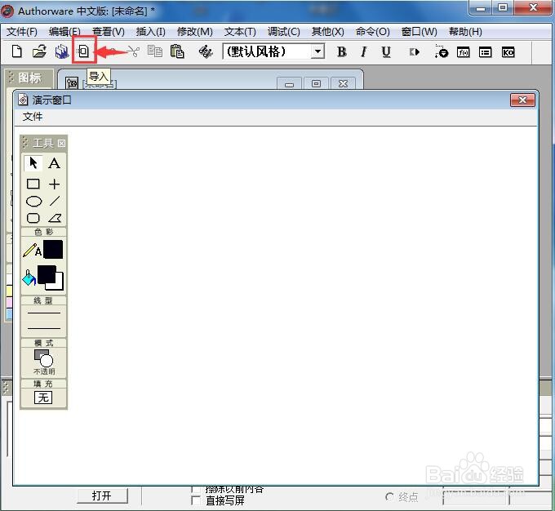
Task: Click the Copy toolbar icon
Action: (x=155, y=51)
